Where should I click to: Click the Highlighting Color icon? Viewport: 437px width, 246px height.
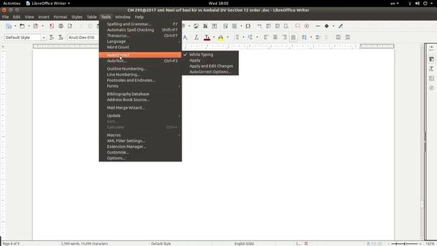pyautogui.click(x=221, y=37)
